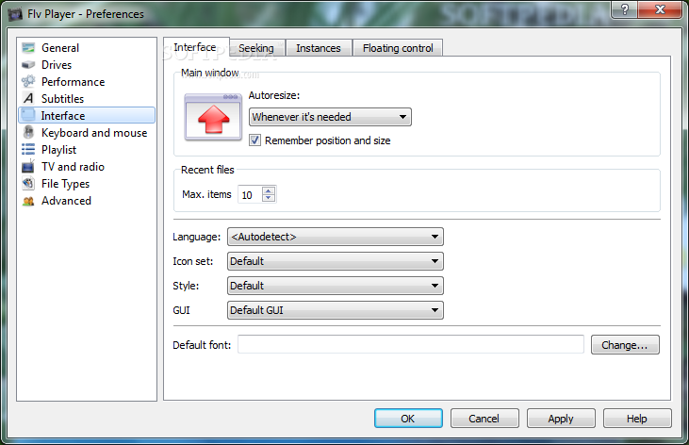Open the General preferences section
The image size is (689, 445).
point(60,47)
